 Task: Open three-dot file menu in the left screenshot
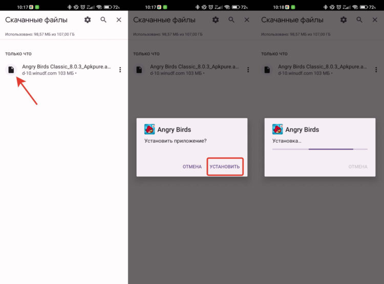click(120, 70)
